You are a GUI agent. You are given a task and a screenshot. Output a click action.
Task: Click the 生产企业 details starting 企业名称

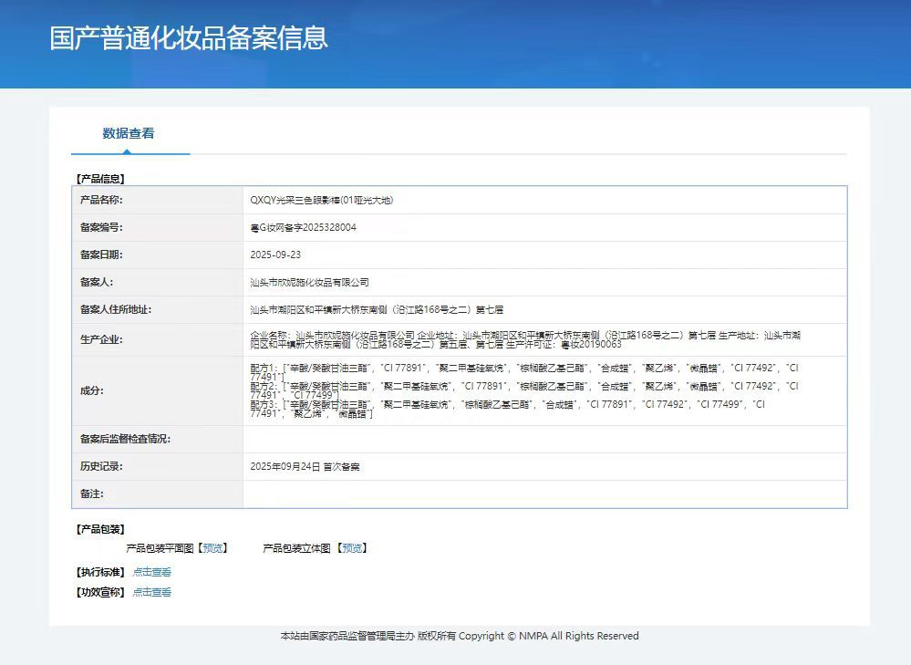[x=525, y=339]
